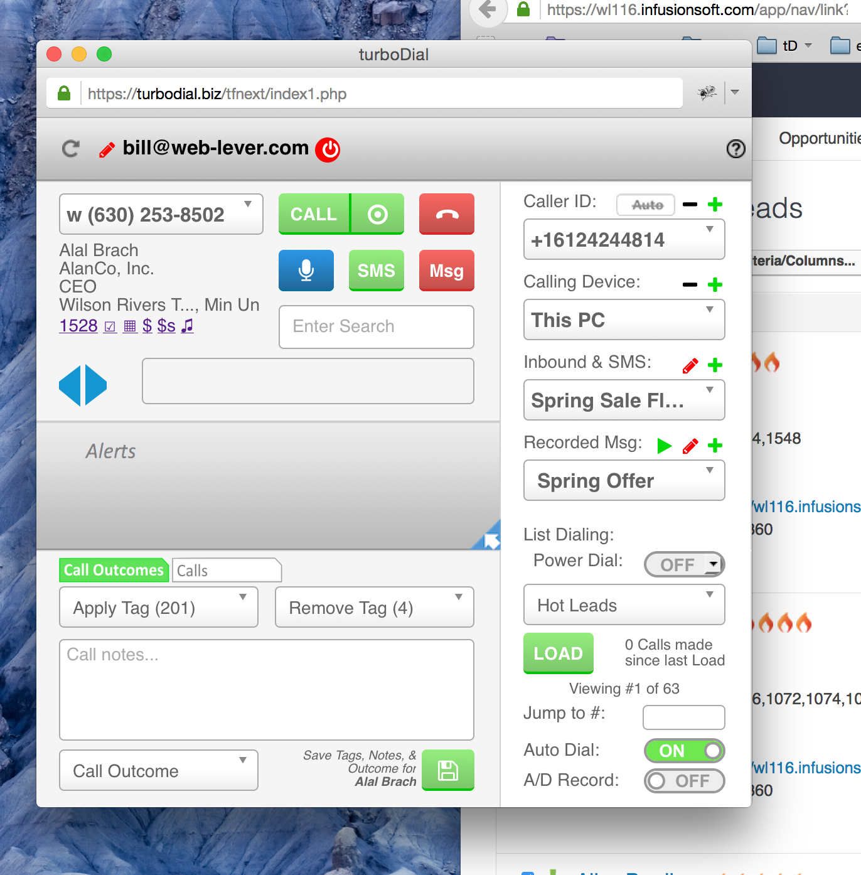The width and height of the screenshot is (861, 875).
Task: Click the Infusionsoft browser address URL
Action: pyautogui.click(x=697, y=9)
